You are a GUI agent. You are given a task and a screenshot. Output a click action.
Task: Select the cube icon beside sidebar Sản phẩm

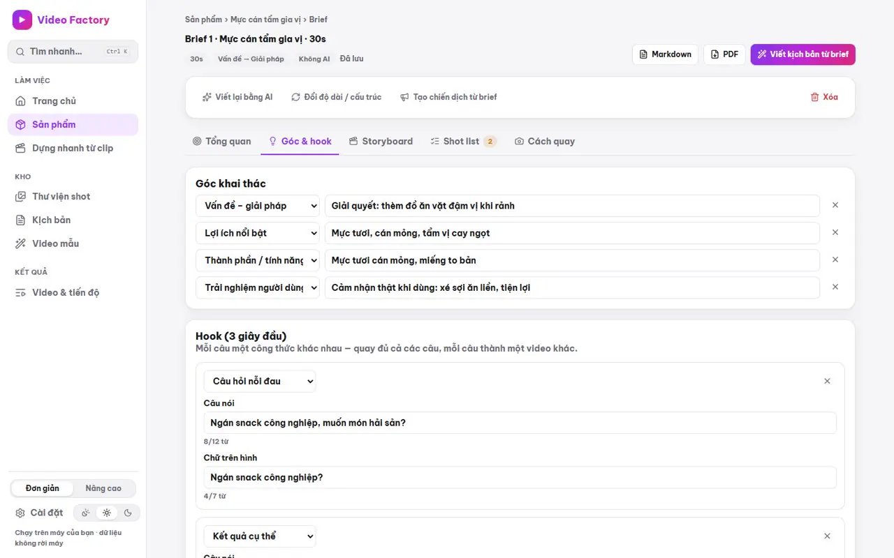point(21,125)
